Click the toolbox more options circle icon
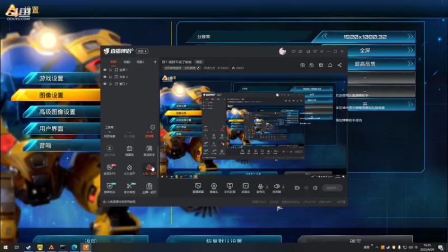 152,127
